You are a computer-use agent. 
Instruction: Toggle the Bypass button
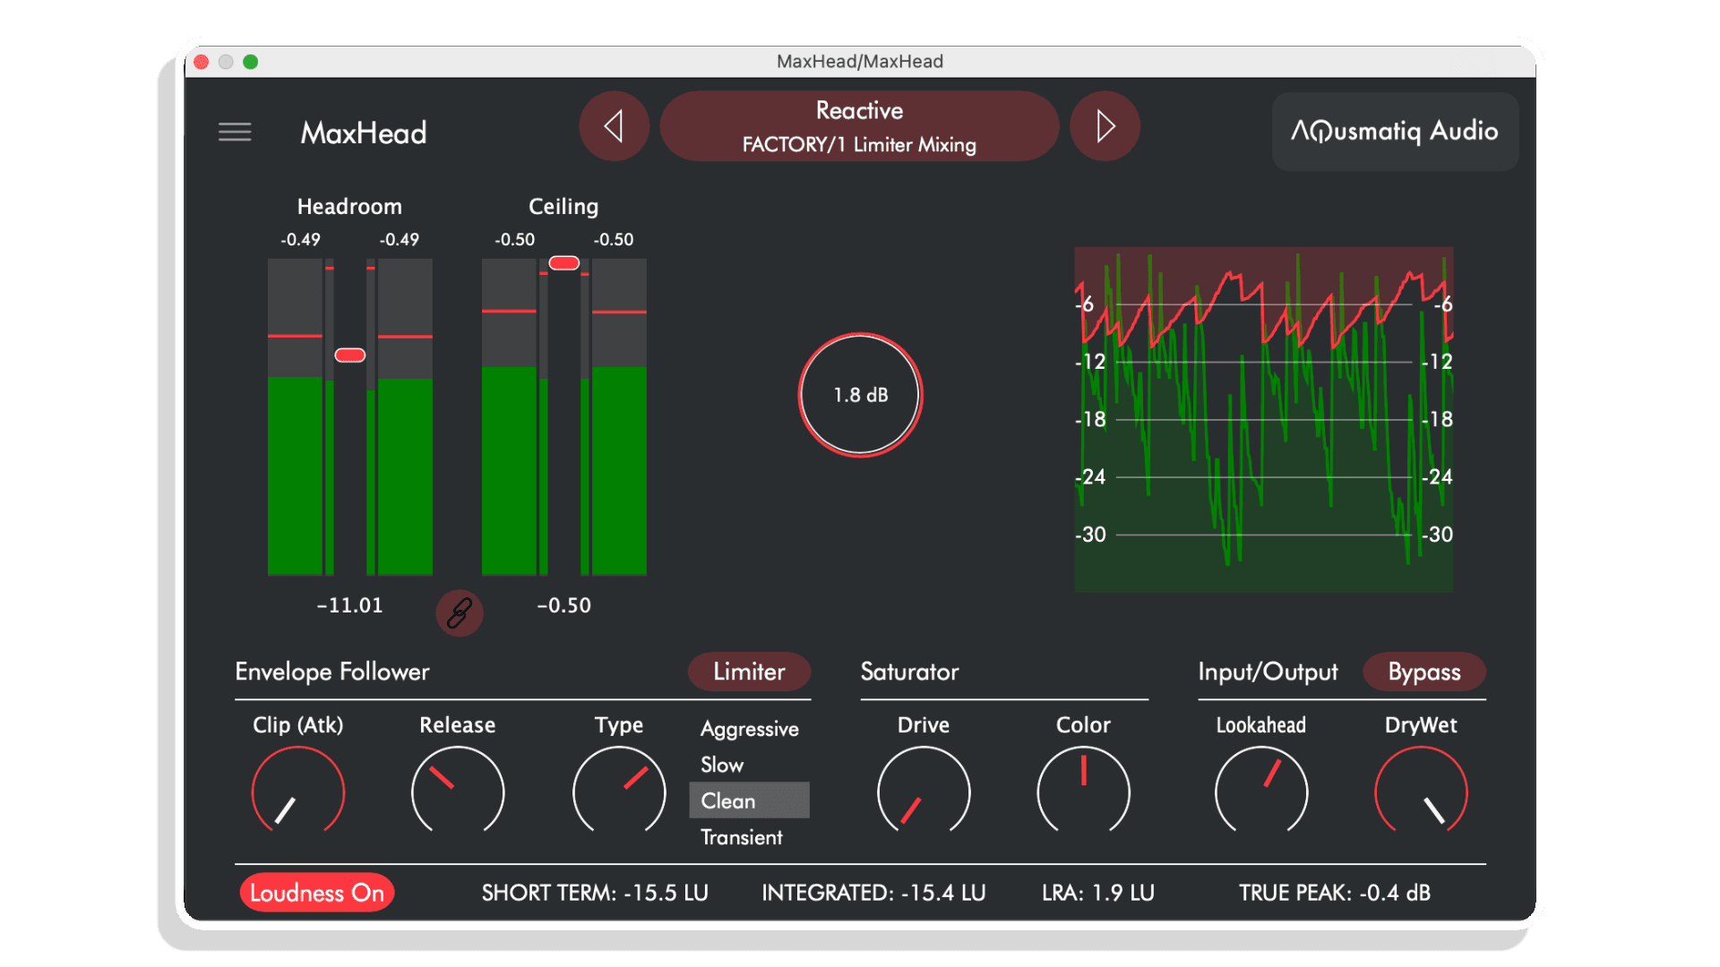point(1424,672)
